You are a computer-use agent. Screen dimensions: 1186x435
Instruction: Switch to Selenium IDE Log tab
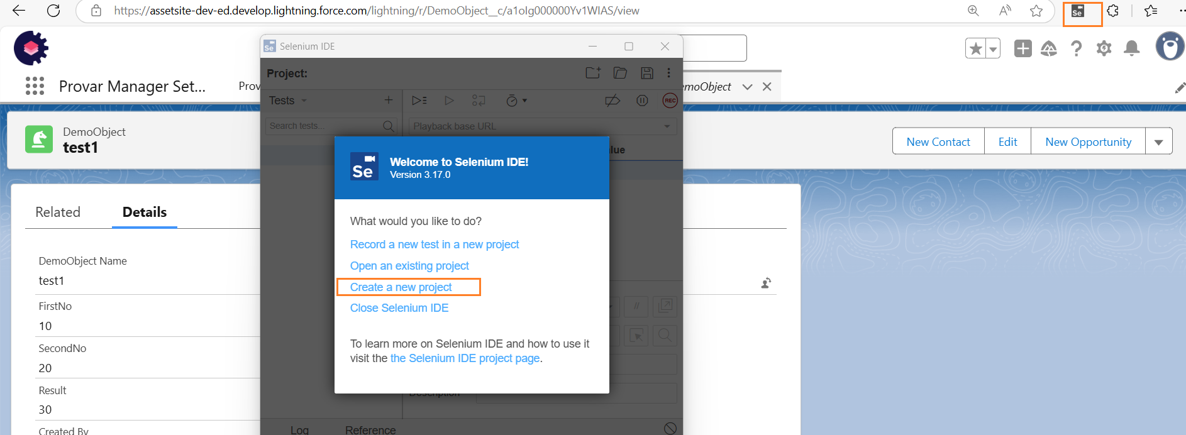[x=299, y=430]
